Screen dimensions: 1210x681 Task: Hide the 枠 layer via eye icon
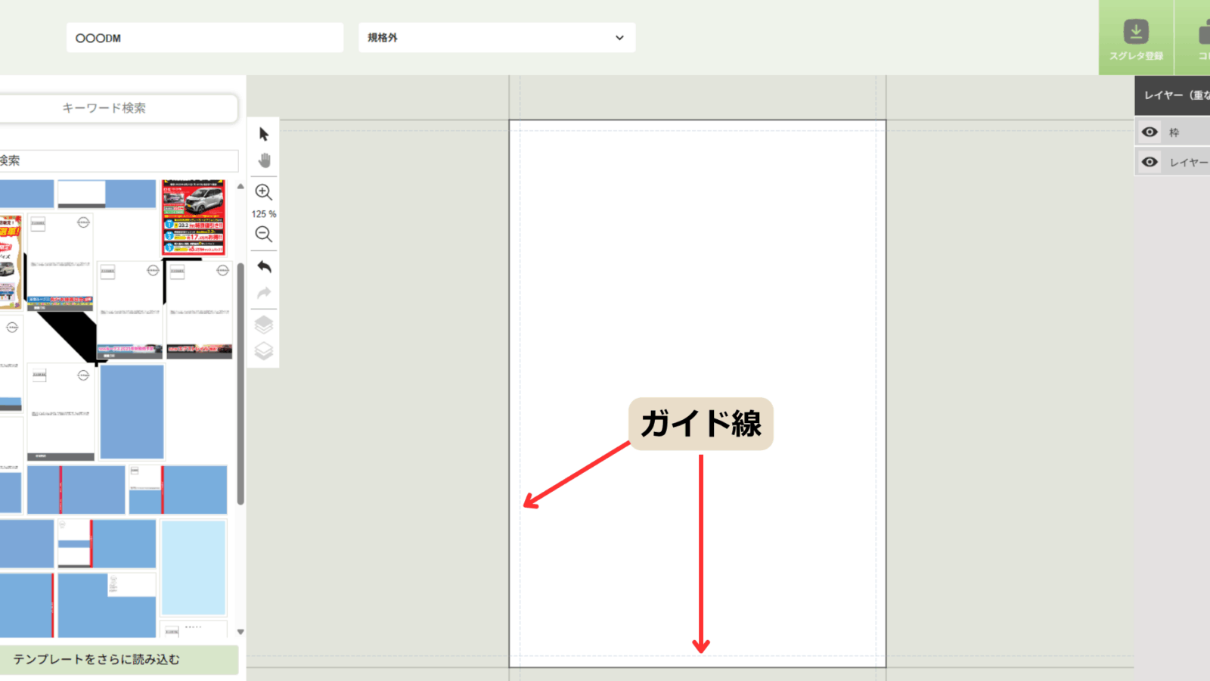click(1149, 132)
